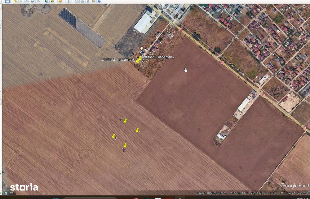Click the left Untitled Placemark label

tap(118, 59)
